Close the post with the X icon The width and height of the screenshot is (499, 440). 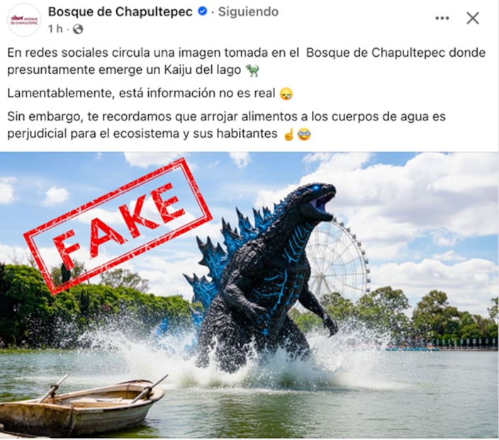point(473,18)
